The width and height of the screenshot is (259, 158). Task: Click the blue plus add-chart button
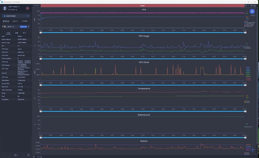point(253,150)
